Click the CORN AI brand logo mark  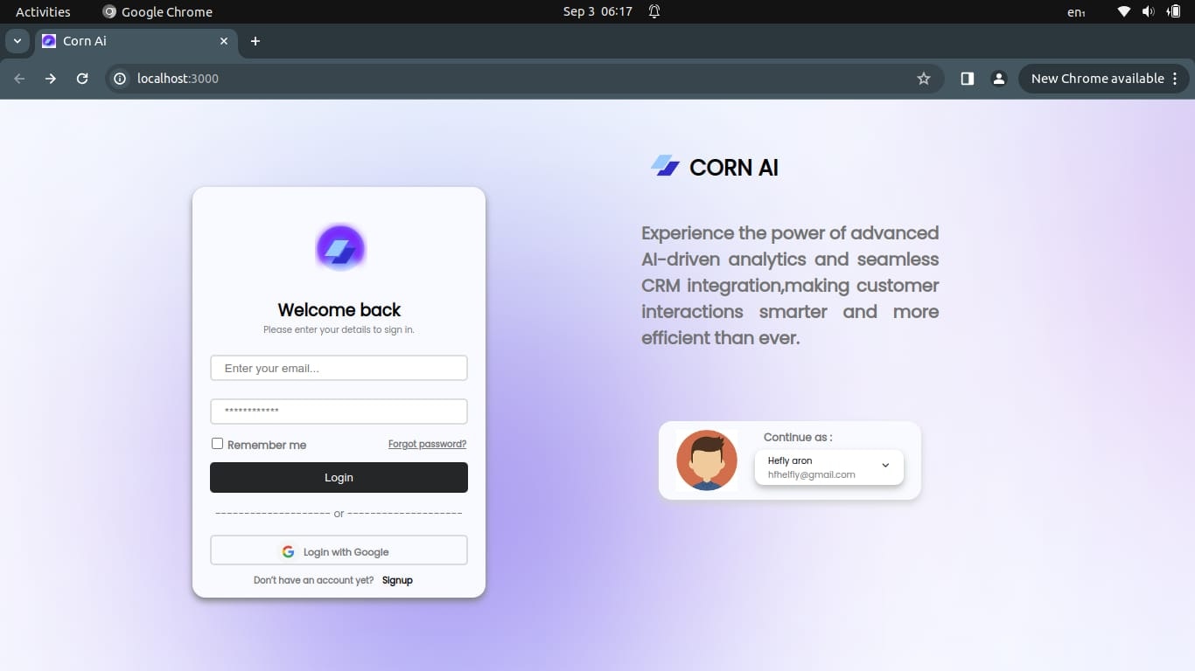point(666,166)
